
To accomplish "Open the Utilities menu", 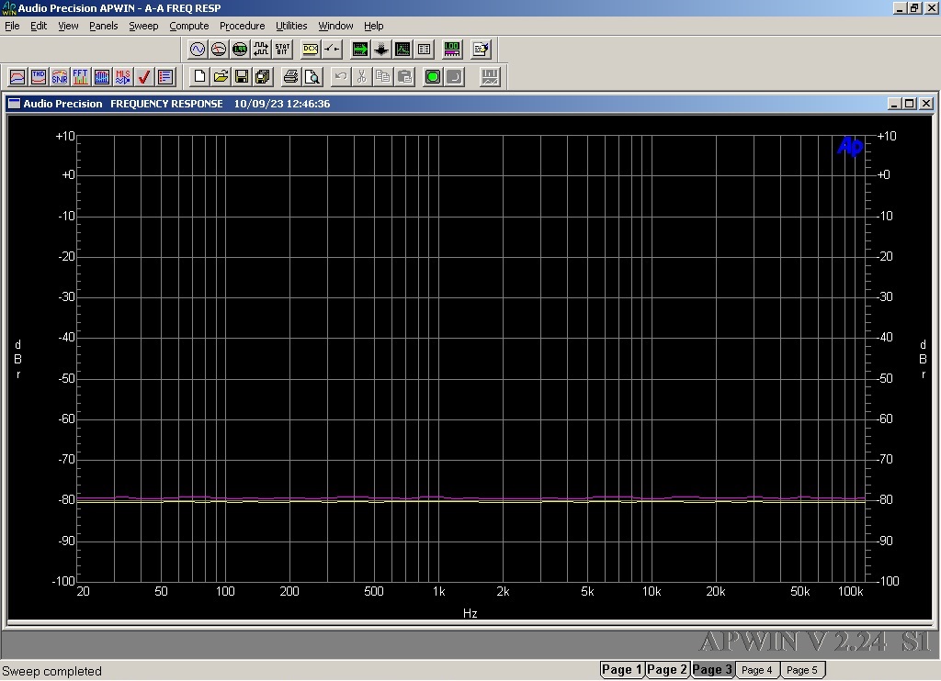I will (x=291, y=26).
